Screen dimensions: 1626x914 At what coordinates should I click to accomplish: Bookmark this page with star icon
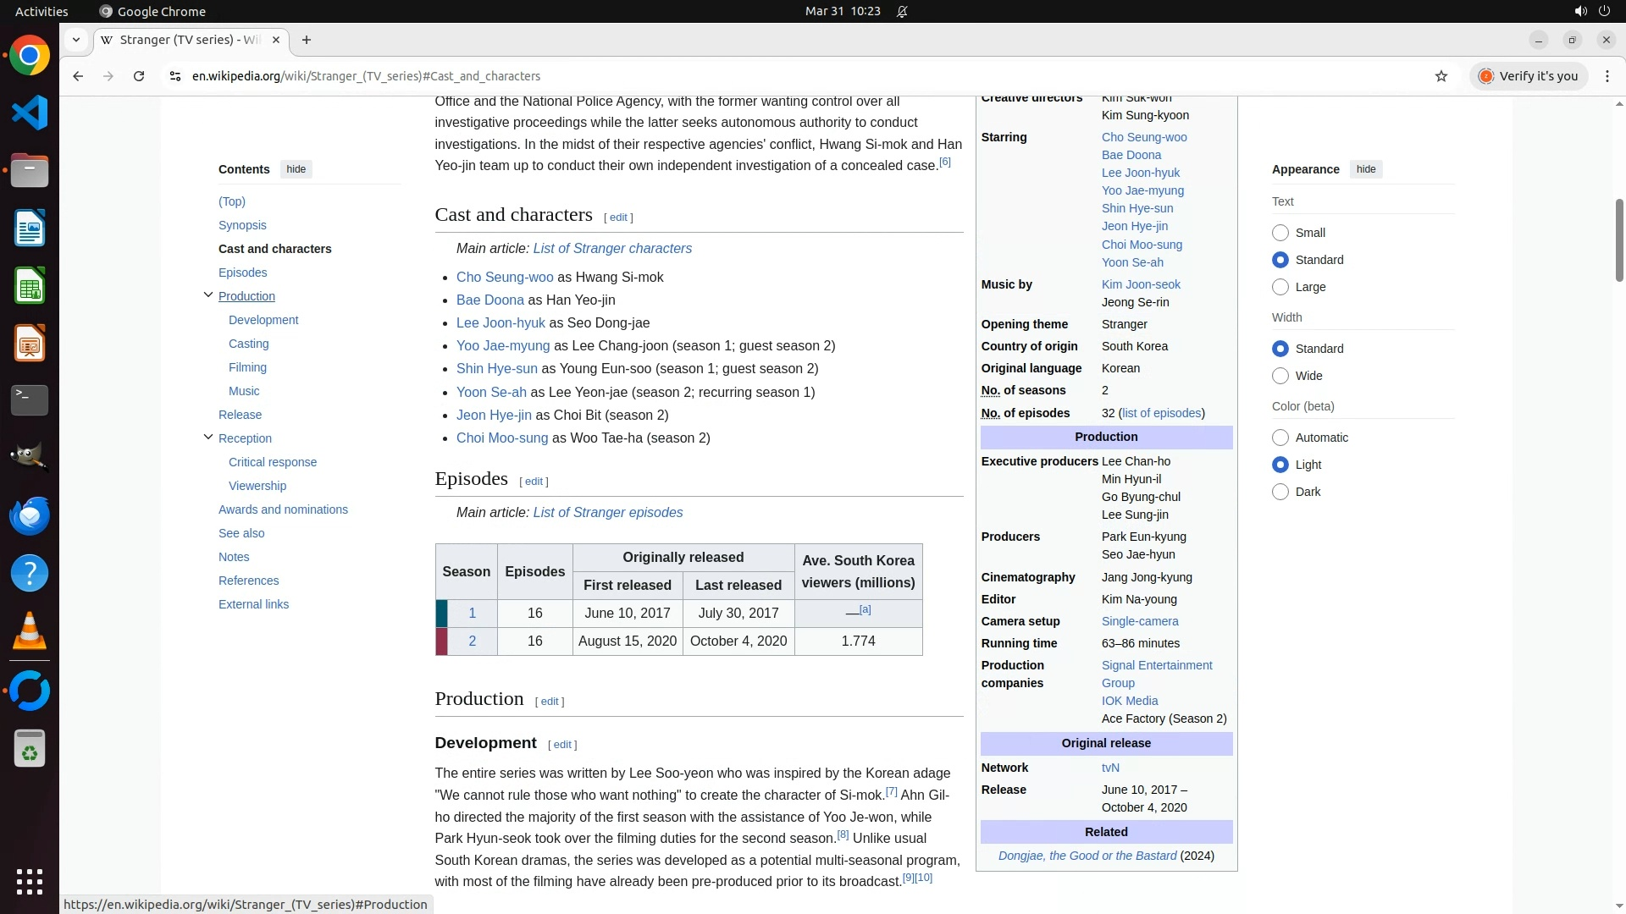[x=1441, y=76]
